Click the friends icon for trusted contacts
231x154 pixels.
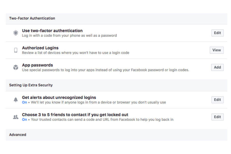[x=16, y=117]
